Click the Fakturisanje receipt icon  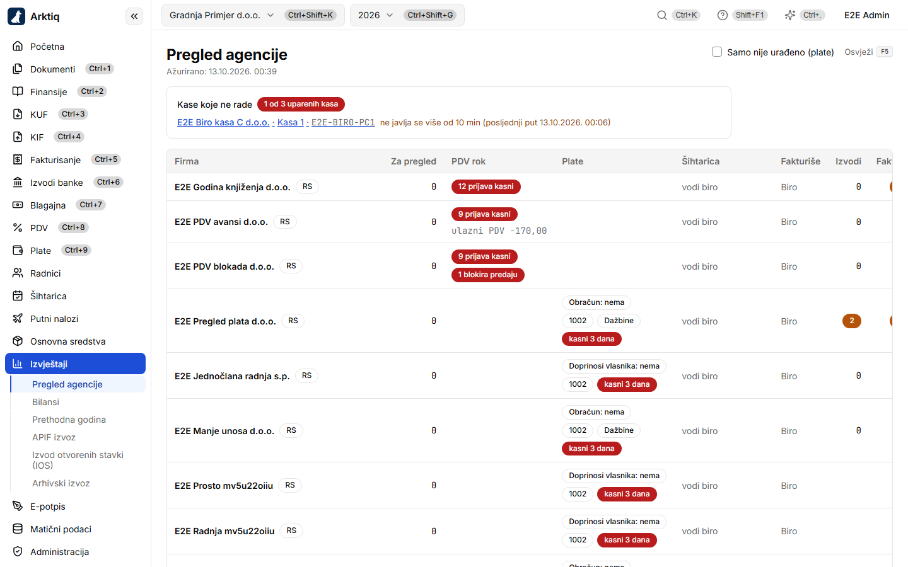click(18, 160)
